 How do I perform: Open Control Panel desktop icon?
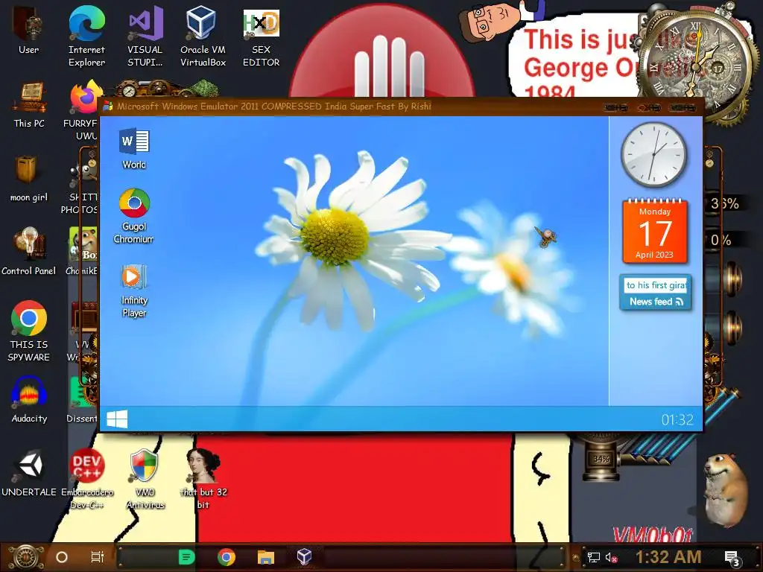pos(29,251)
